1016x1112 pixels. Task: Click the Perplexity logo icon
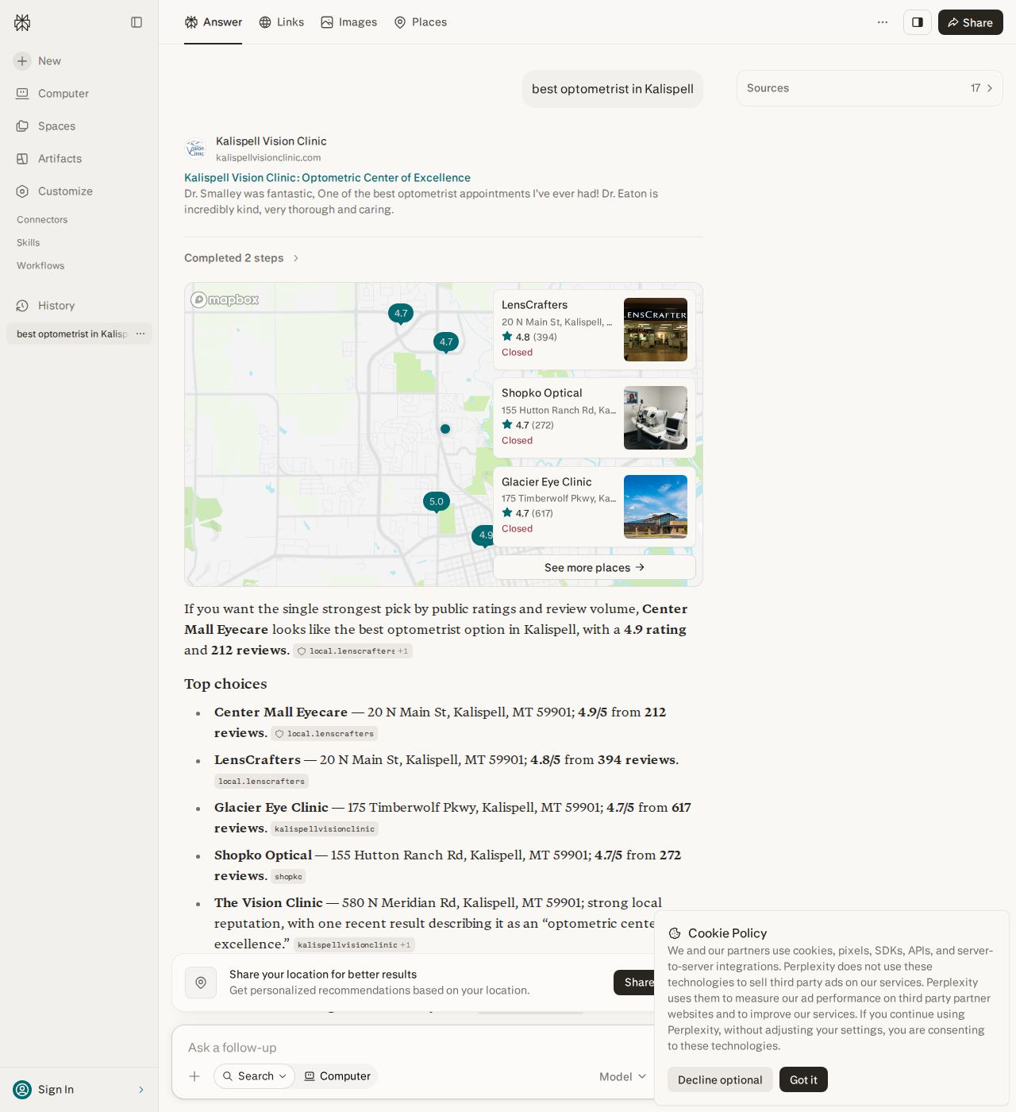[22, 22]
